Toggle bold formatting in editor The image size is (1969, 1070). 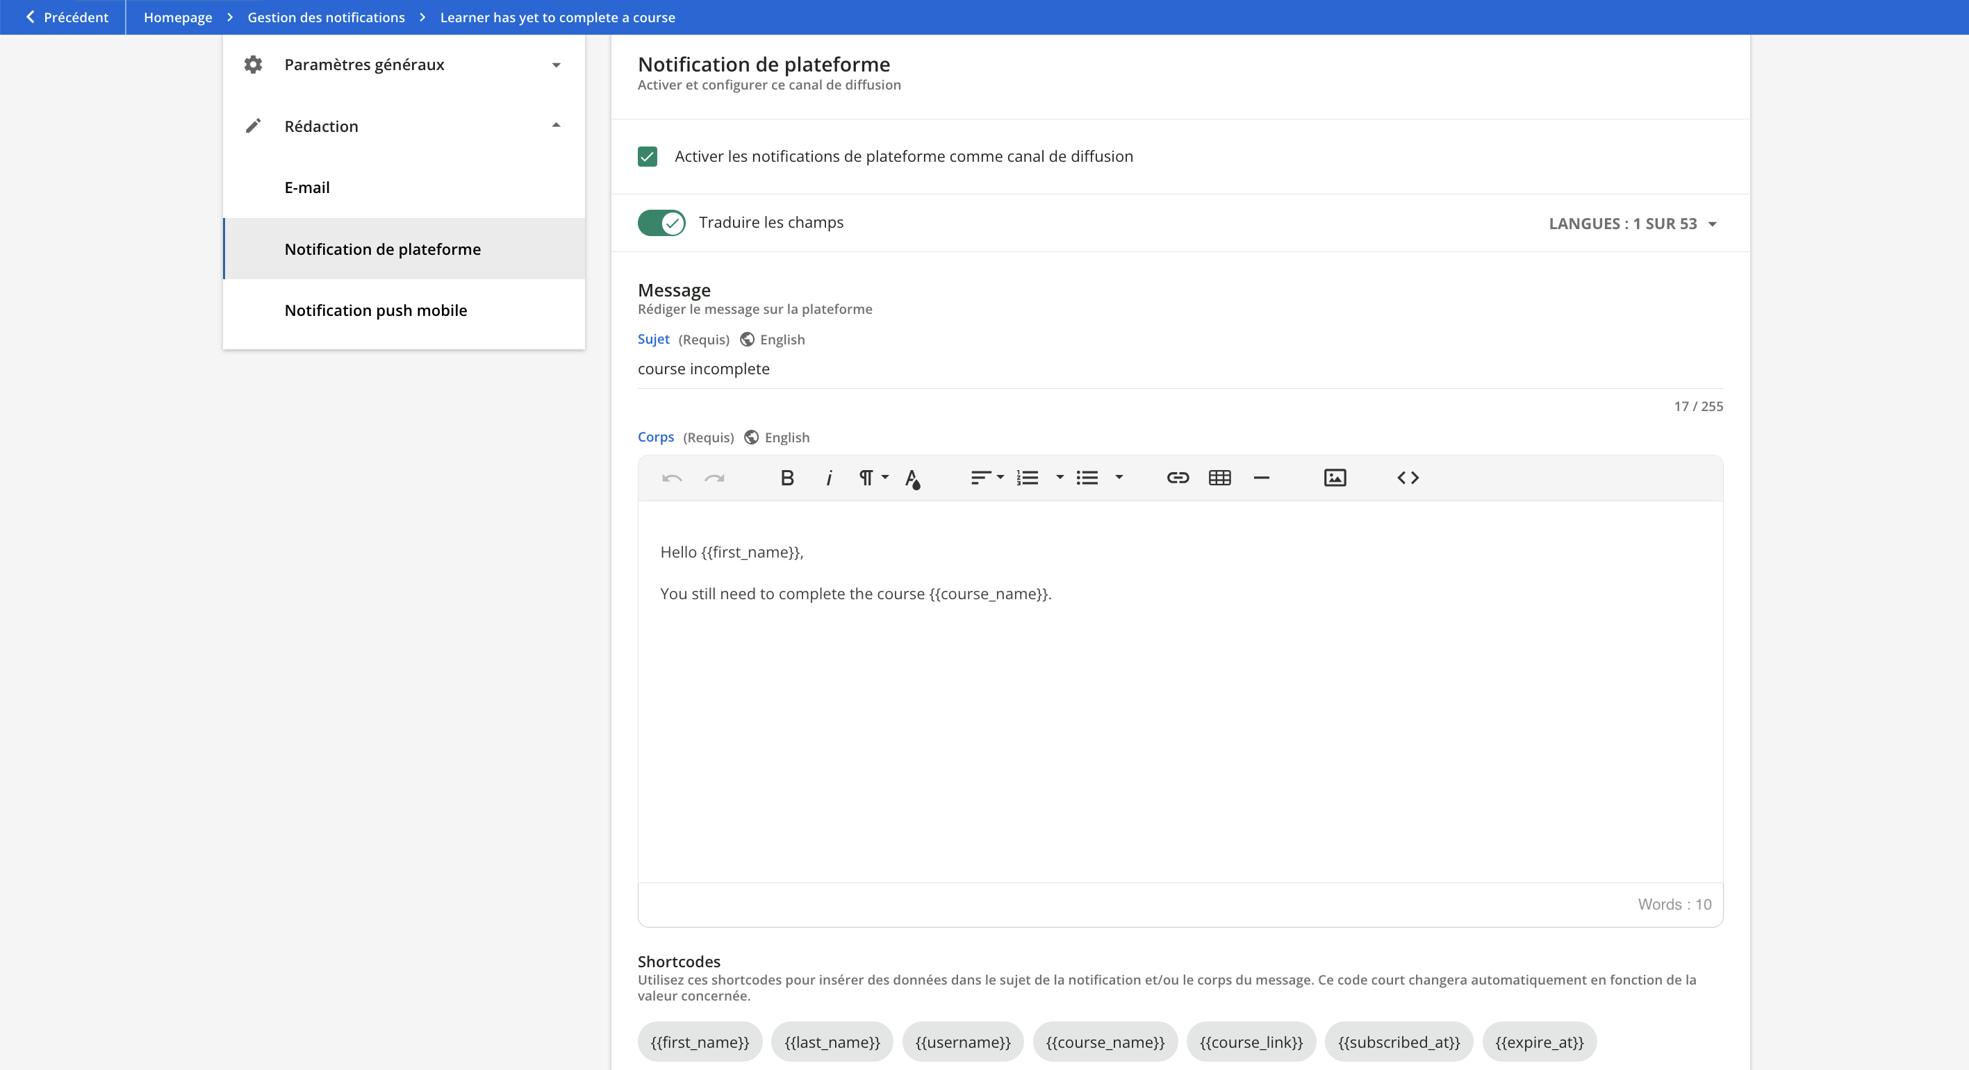[786, 478]
